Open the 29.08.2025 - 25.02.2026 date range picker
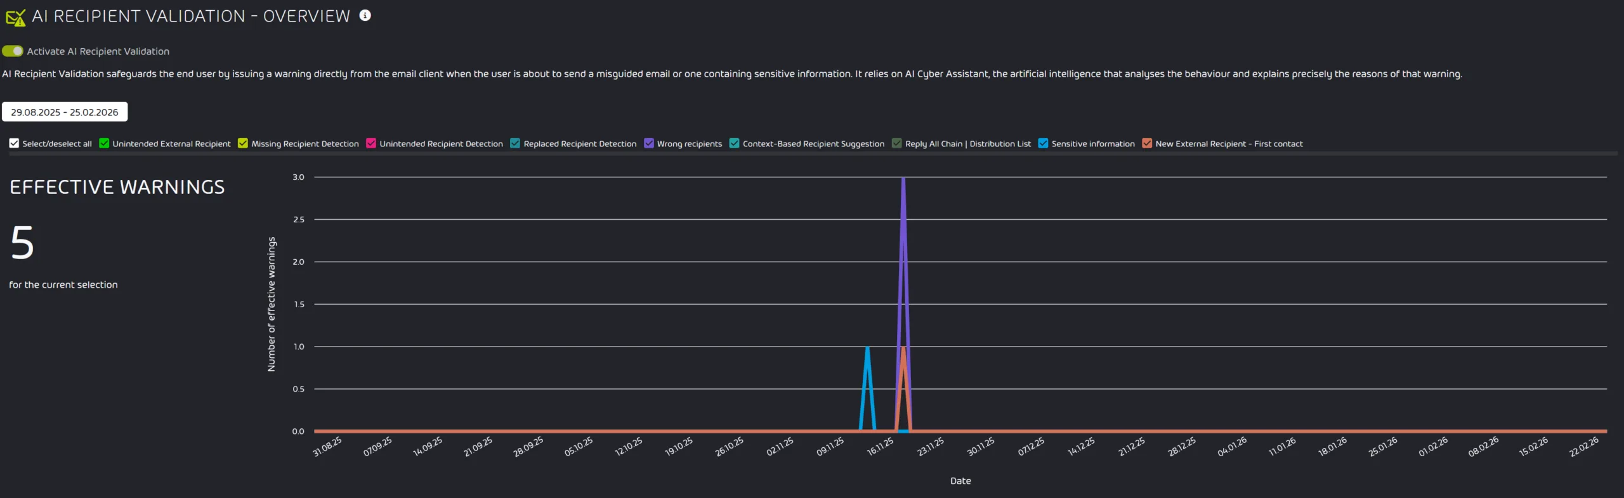 [x=65, y=112]
